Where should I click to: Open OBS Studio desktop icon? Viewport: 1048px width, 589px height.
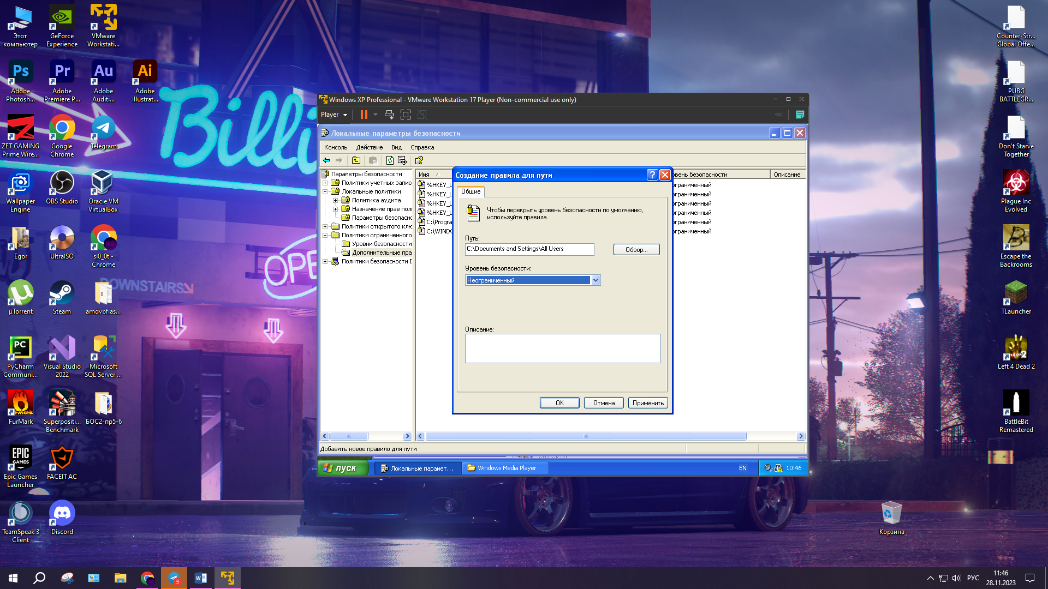click(62, 188)
